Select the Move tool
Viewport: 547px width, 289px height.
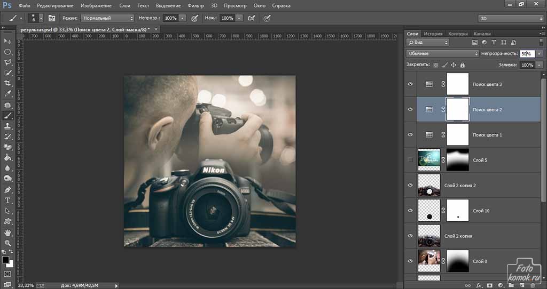coord(7,41)
